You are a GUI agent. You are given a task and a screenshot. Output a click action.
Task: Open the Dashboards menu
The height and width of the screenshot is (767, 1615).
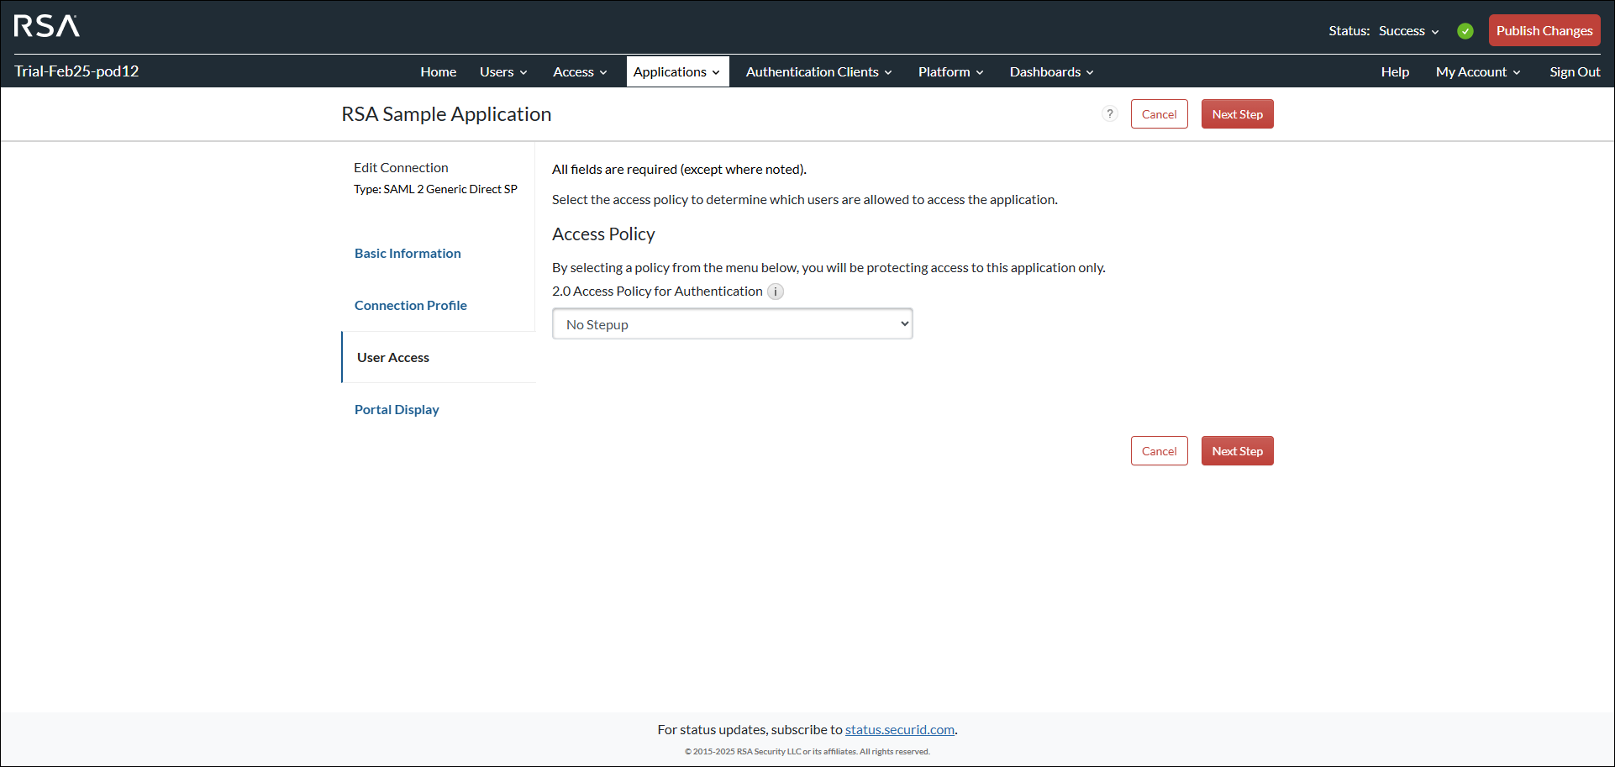tap(1049, 71)
